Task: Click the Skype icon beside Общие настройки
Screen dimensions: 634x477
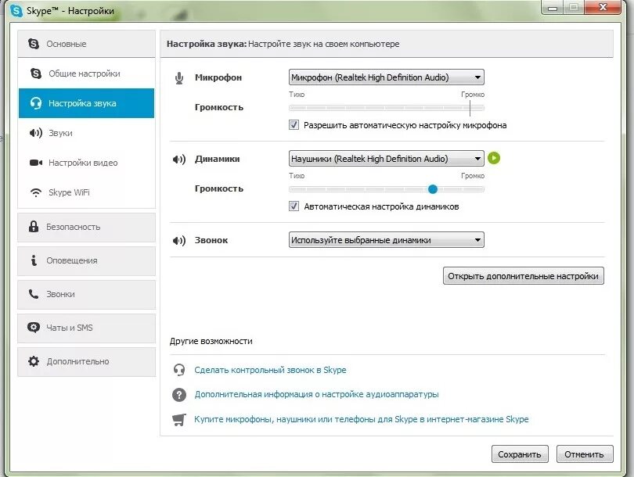Action: (x=36, y=74)
